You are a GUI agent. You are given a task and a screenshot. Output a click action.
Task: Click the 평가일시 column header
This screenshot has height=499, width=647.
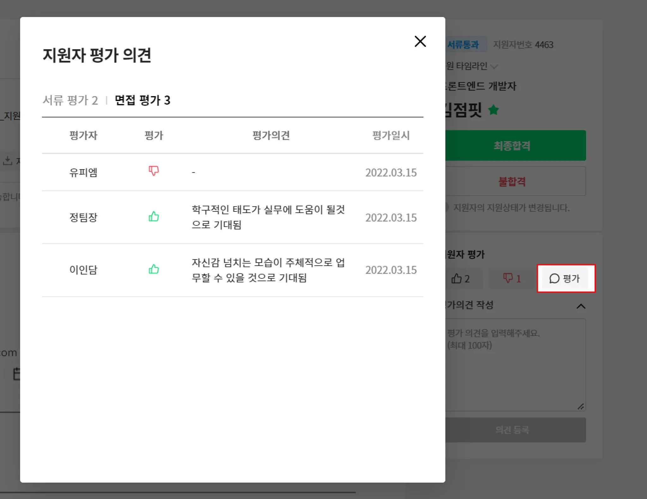click(391, 135)
